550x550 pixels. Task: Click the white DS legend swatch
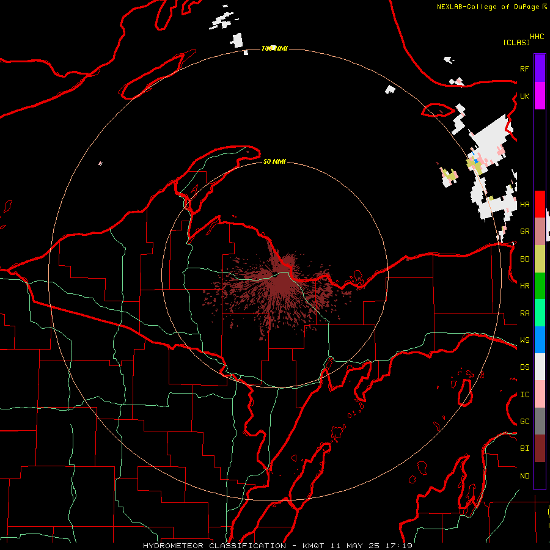[540, 367]
